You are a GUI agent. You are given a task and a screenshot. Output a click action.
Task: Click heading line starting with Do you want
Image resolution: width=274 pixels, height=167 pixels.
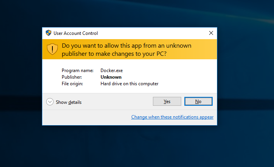127,45
